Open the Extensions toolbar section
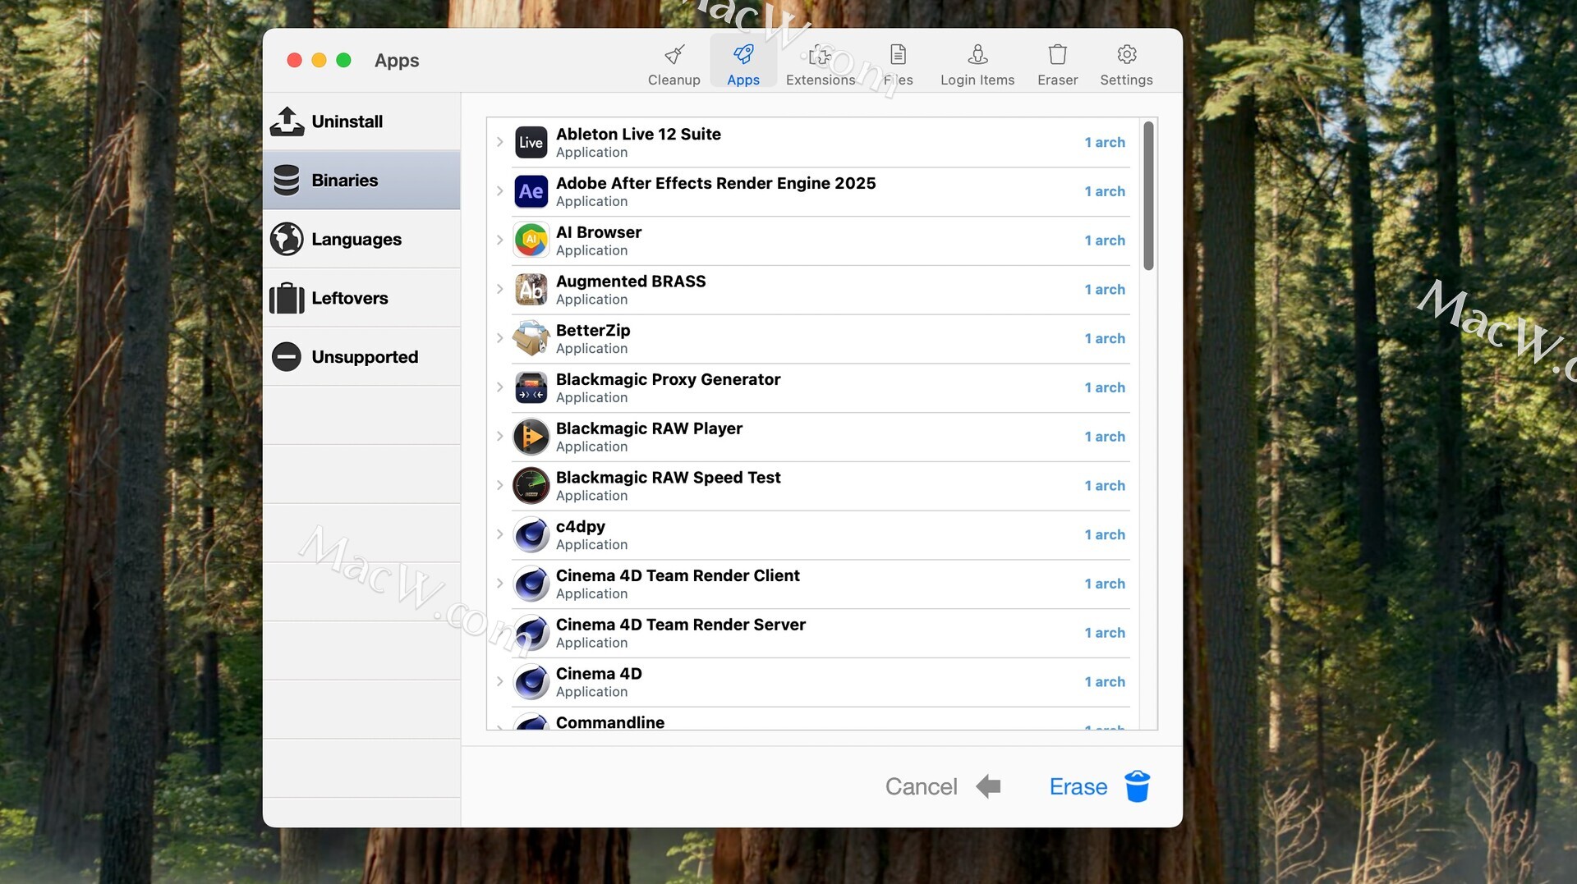1577x884 pixels. click(x=820, y=65)
